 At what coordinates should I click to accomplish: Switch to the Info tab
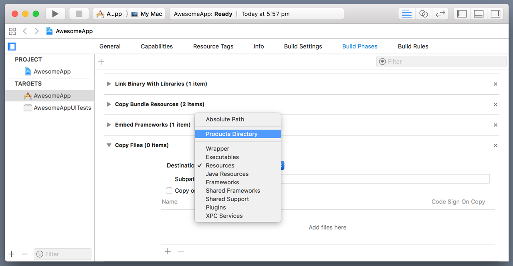pyautogui.click(x=259, y=46)
